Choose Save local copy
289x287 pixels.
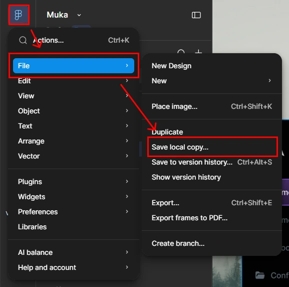(212, 147)
